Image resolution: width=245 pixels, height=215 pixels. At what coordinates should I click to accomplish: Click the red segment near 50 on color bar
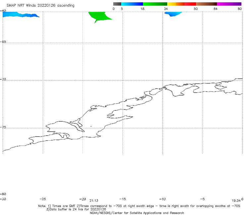(x=190, y=4)
